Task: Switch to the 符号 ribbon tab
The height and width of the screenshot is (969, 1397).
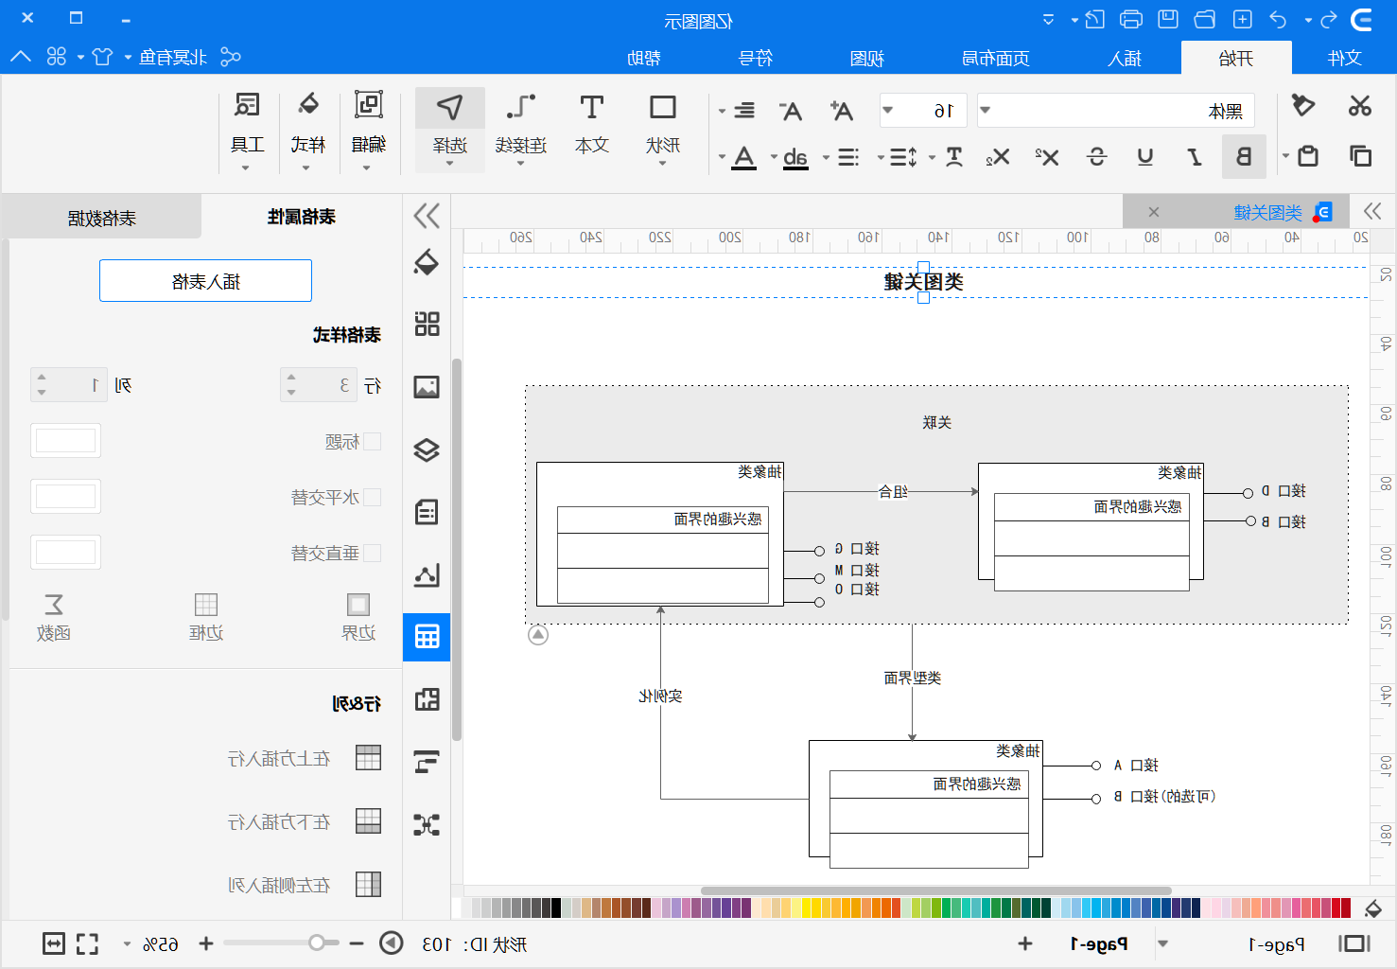Action: (755, 58)
